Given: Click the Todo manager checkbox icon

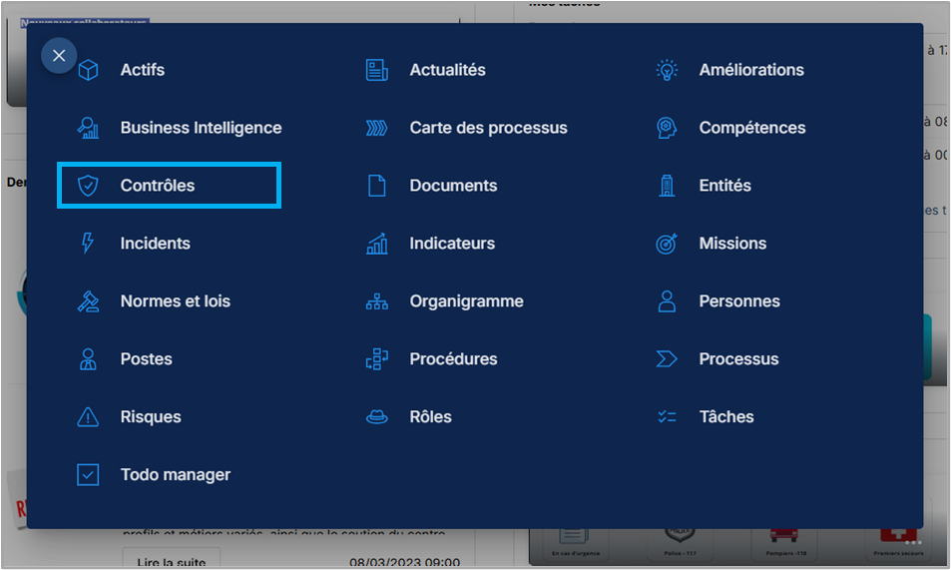Looking at the screenshot, I should point(89,475).
